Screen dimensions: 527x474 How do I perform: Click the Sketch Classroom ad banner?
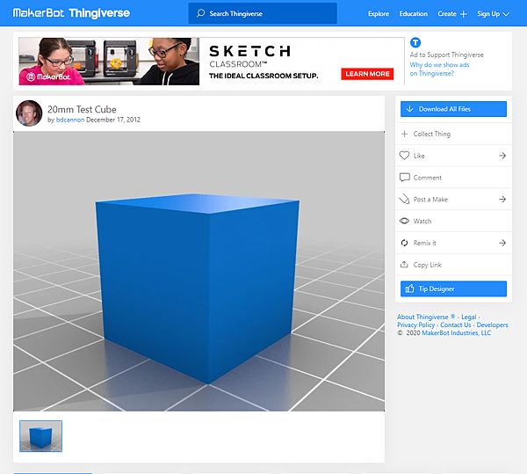click(212, 62)
